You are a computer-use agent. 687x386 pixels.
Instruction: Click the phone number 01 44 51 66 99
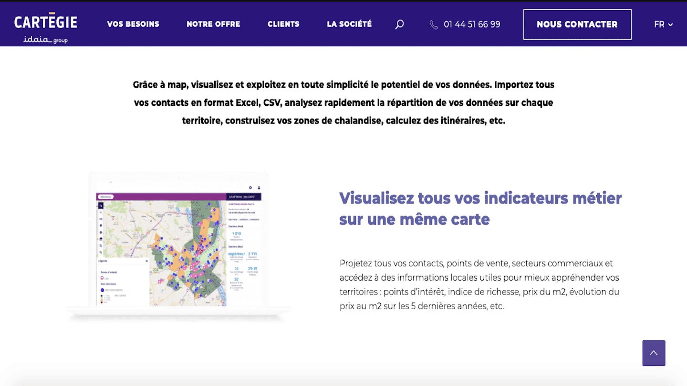coord(472,24)
